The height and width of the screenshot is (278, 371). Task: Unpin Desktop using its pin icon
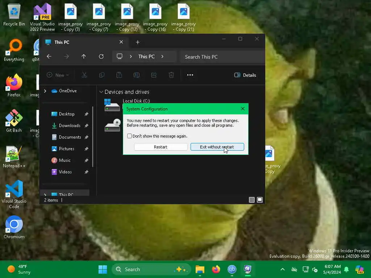point(86,114)
